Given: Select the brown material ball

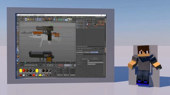Looking at the screenshot, I should pos(27,71).
